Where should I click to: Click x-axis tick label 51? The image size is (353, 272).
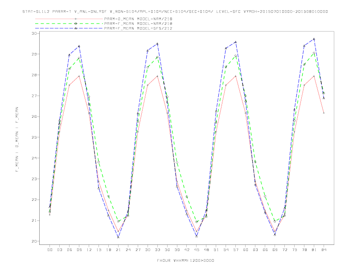[216, 250]
